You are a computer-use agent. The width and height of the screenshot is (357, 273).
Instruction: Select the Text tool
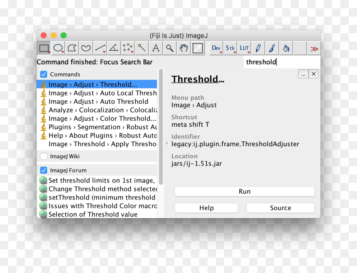pos(156,48)
